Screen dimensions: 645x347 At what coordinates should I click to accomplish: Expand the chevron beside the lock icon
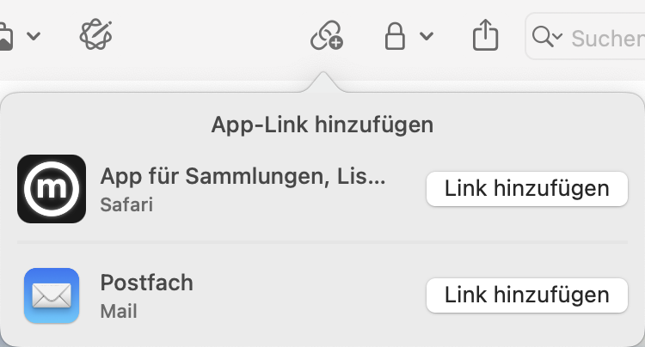click(x=427, y=36)
